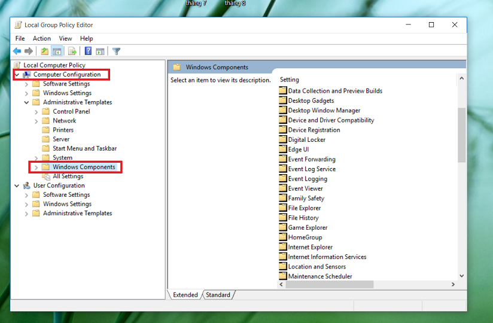Select the Maintenance Scheduler entry
Screen dimensions: 493x323
[x=320, y=276]
